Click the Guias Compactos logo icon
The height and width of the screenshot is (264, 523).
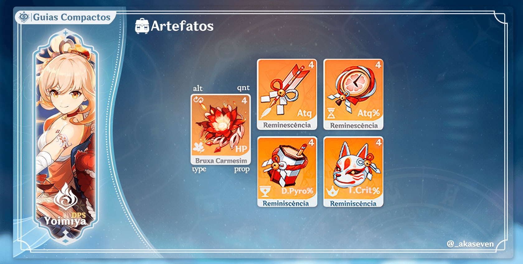pos(24,17)
